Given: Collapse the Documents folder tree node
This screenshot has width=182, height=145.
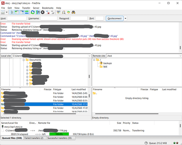Looking at the screenshot, I should click(x=23, y=60).
